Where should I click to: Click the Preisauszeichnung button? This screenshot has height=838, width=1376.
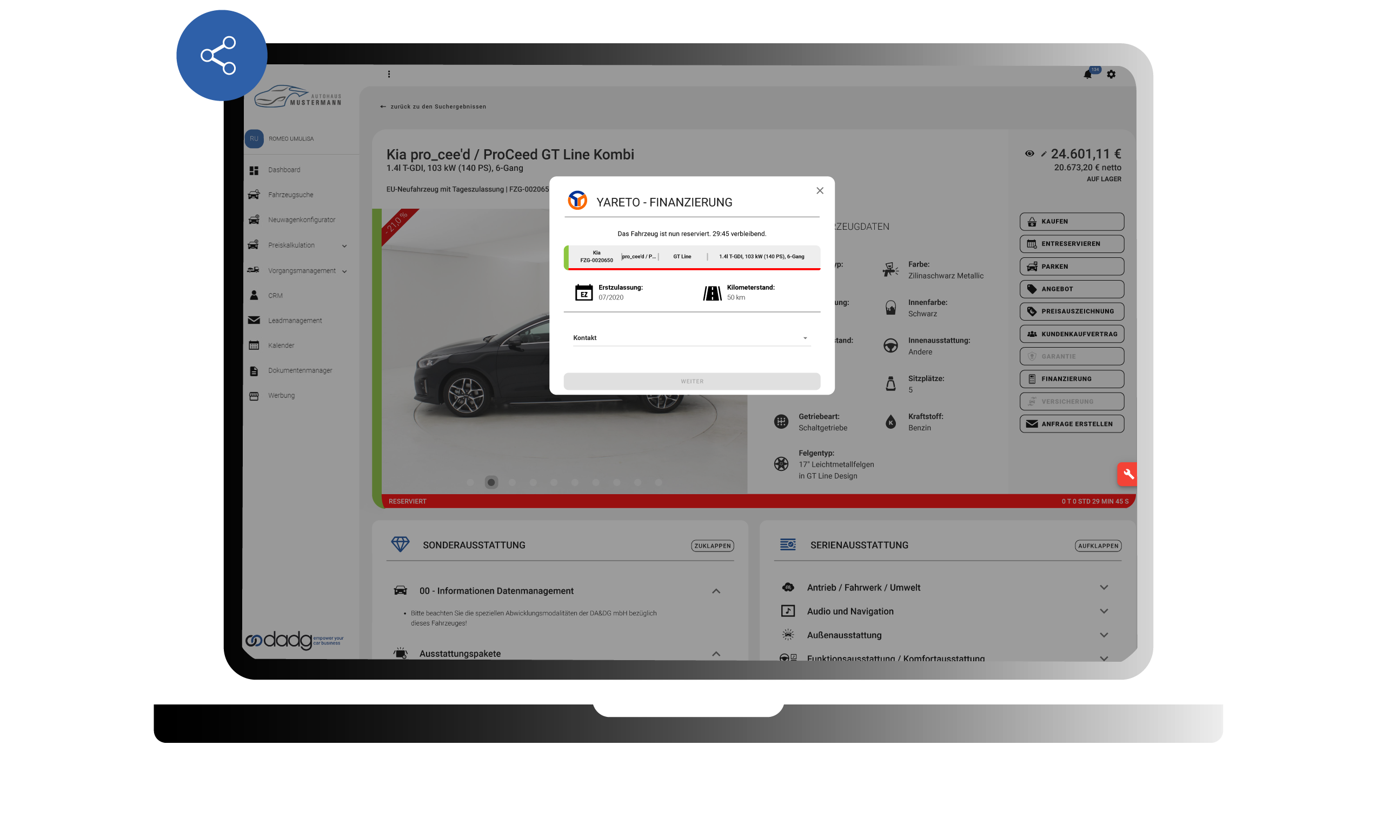tap(1072, 311)
